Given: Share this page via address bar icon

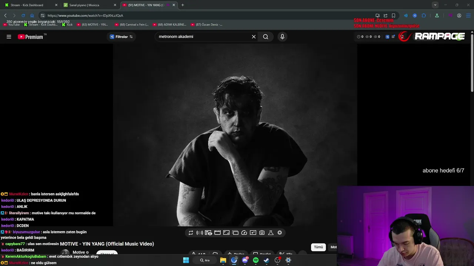Looking at the screenshot, I should (385, 16).
